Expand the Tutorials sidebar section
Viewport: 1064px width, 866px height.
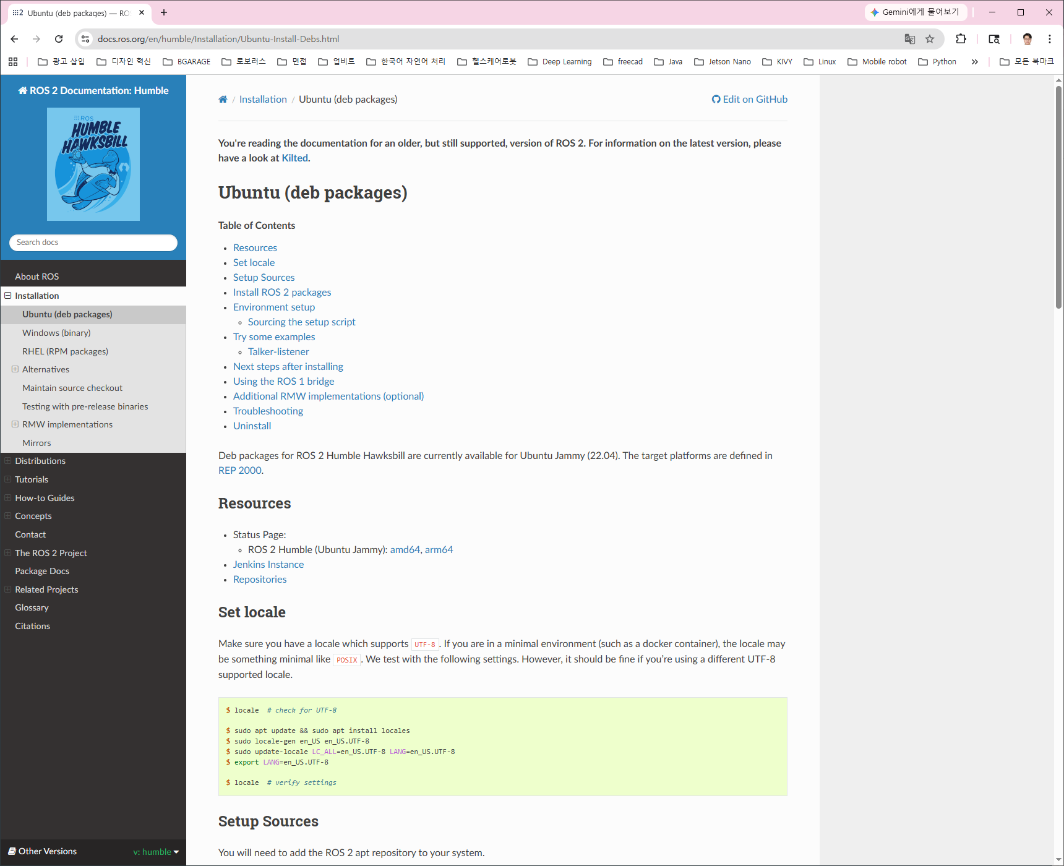click(7, 479)
